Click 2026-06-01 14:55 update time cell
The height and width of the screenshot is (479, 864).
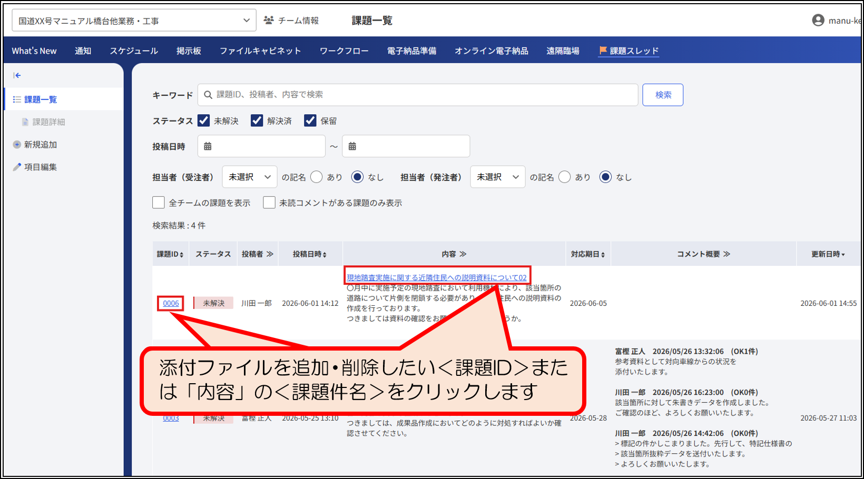828,303
